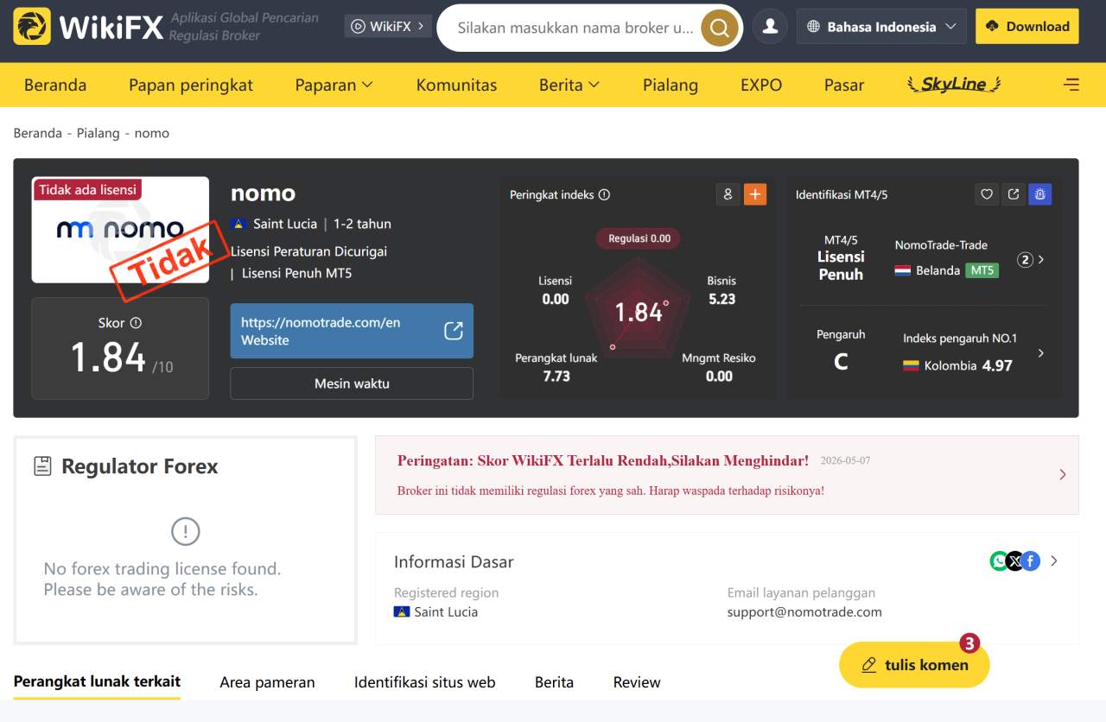Viewport: 1106px width, 722px height.
Task: Click the Tidak ada lisensi red tag
Action: point(87,189)
